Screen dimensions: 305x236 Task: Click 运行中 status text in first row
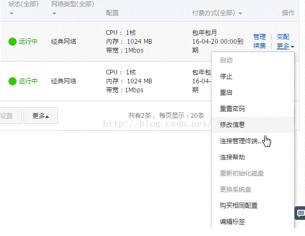click(28, 42)
